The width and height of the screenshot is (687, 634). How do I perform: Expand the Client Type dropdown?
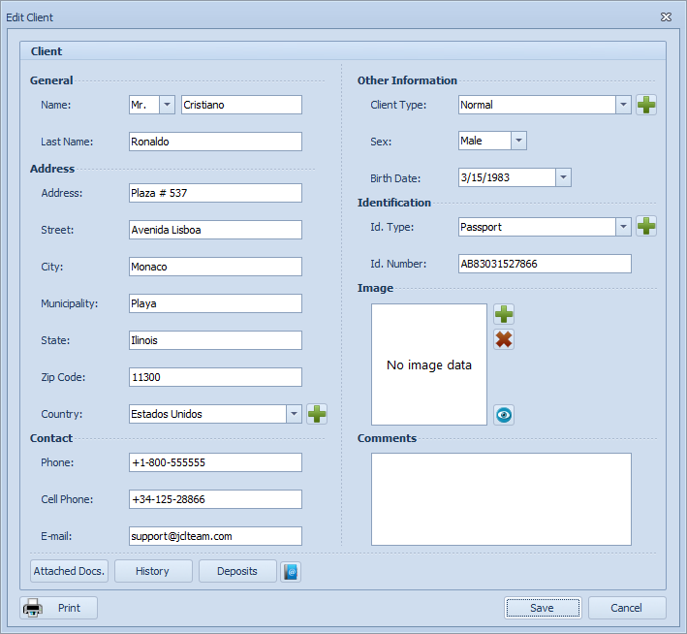click(x=624, y=105)
